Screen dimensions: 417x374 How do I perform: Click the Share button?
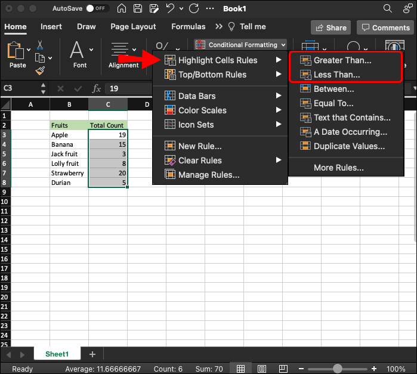tap(330, 27)
